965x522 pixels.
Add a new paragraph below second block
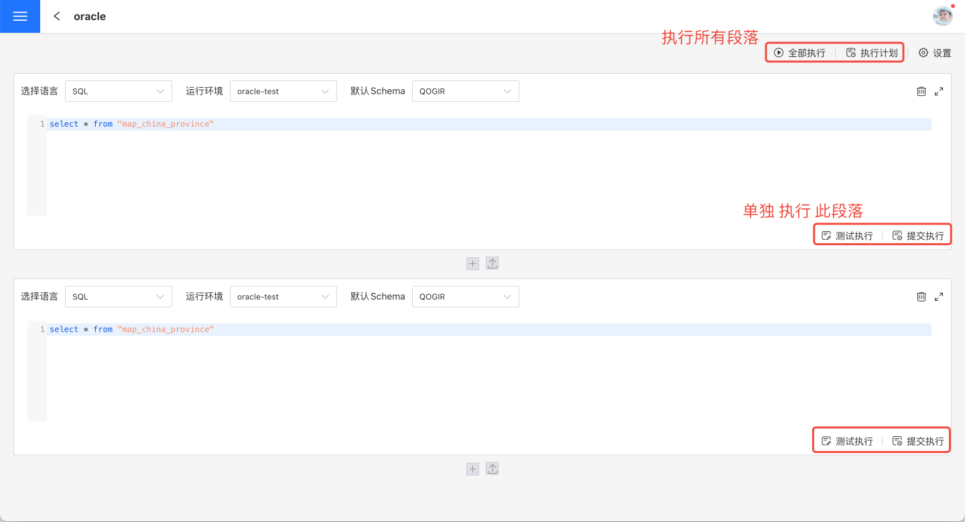tap(472, 469)
